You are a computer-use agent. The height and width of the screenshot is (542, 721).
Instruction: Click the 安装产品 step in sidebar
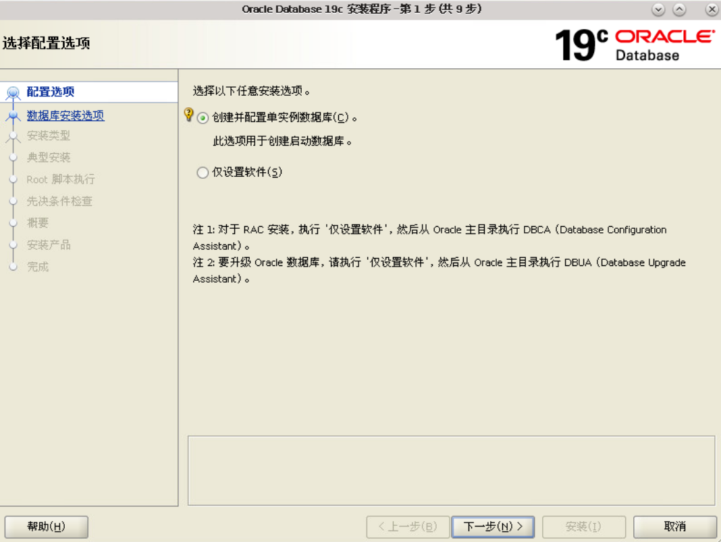(49, 245)
